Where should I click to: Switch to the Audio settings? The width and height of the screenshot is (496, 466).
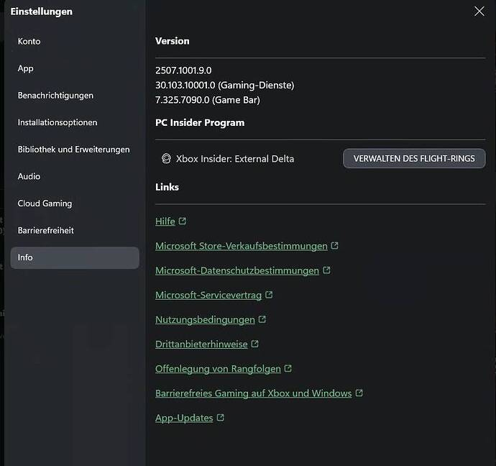coord(75,176)
